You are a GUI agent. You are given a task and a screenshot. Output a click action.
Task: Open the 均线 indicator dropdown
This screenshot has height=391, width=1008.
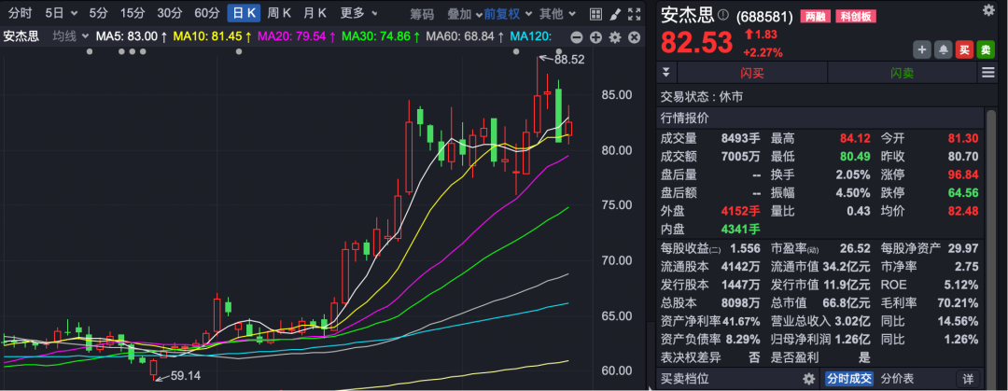click(x=68, y=36)
